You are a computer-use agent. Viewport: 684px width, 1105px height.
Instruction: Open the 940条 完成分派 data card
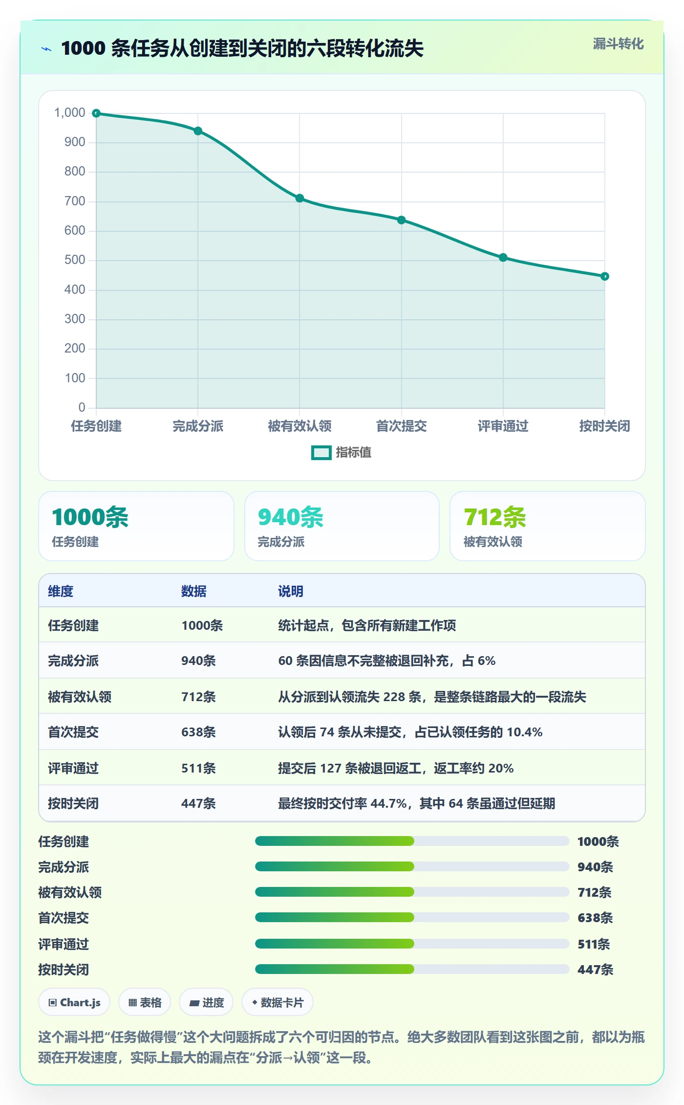click(x=342, y=526)
